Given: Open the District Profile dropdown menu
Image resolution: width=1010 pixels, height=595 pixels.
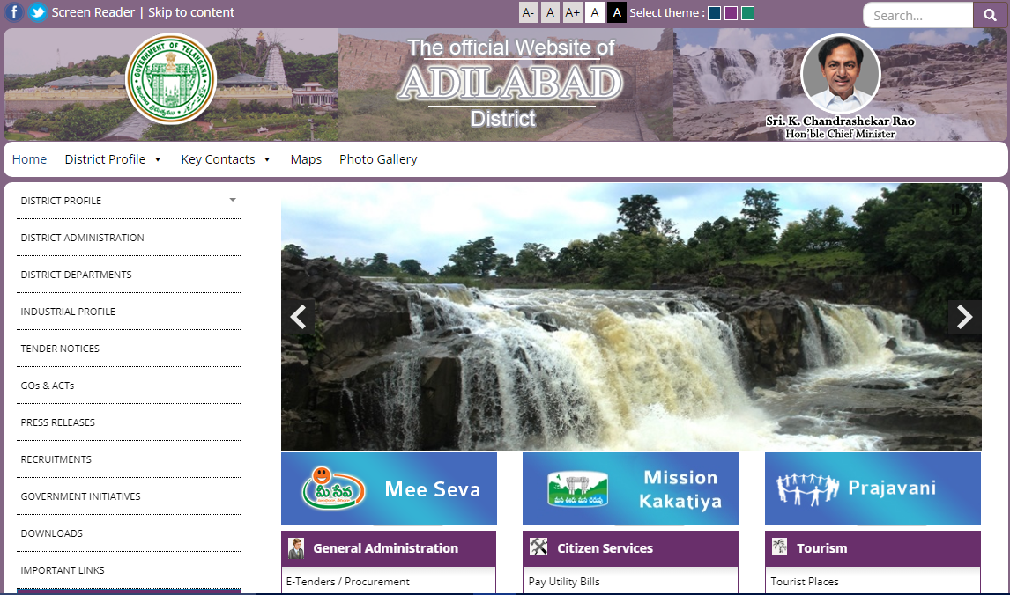Looking at the screenshot, I should coord(106,159).
